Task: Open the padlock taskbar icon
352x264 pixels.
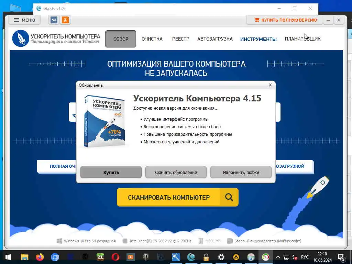Action: point(206,257)
